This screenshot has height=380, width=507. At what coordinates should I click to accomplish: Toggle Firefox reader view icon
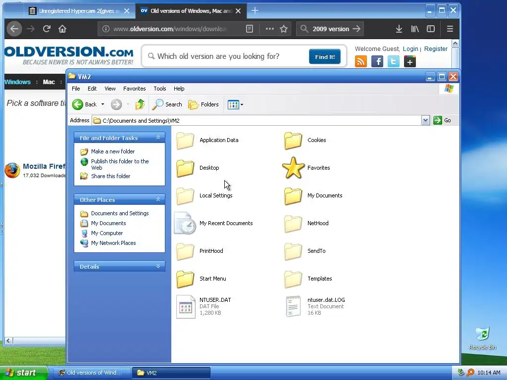[250, 29]
